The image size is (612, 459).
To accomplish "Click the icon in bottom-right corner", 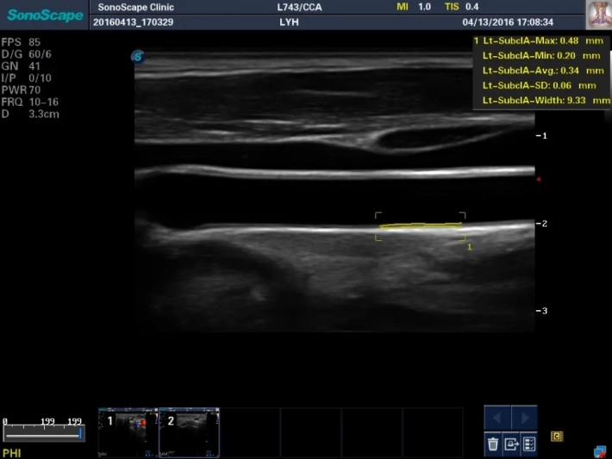I will point(600,450).
